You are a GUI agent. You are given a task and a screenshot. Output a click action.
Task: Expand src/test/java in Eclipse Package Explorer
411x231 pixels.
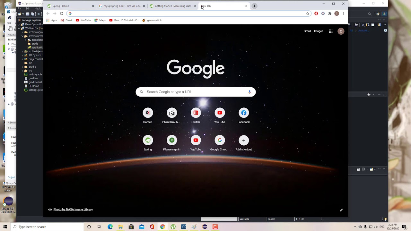pos(22,51)
